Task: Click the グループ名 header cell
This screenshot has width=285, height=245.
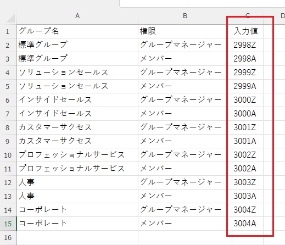Action: pos(77,31)
